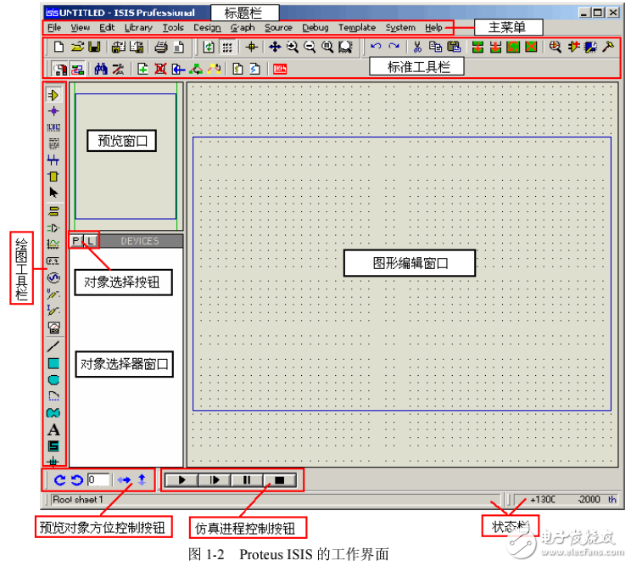This screenshot has width=631, height=566.
Task: Click the New design icon
Action: (x=59, y=47)
